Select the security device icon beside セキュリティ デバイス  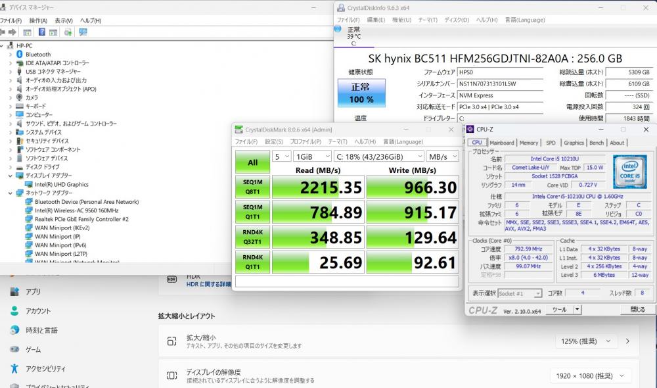[19, 141]
